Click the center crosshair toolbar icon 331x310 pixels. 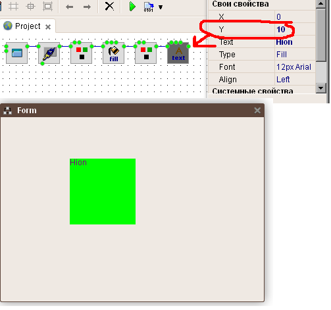tap(30, 7)
